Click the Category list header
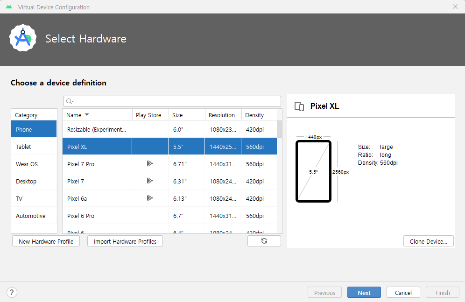The image size is (465, 302). [34, 115]
